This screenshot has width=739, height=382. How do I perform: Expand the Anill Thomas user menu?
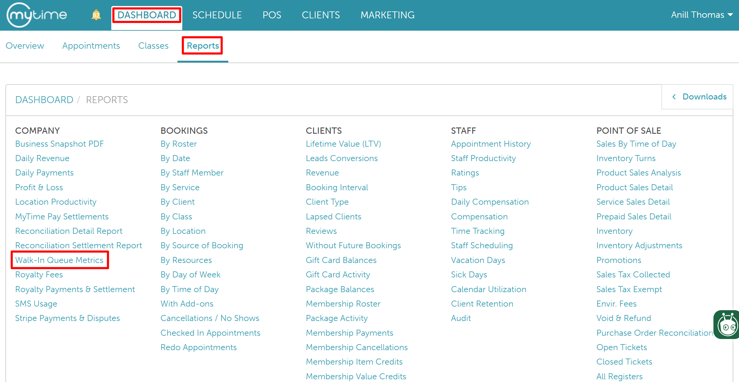[702, 15]
